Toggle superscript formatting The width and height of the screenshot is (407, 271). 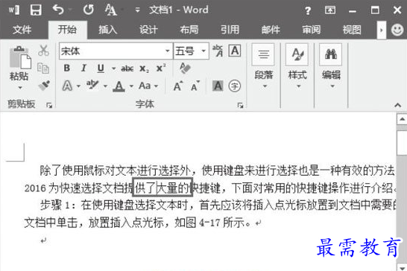point(161,68)
